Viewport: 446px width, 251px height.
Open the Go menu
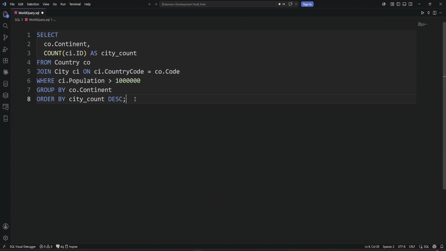tap(55, 4)
